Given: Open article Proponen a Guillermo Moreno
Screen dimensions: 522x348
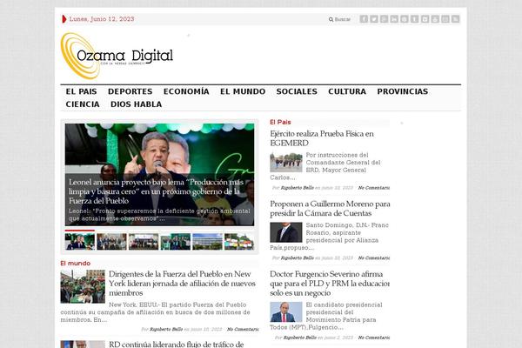Looking at the screenshot, I should point(330,209).
